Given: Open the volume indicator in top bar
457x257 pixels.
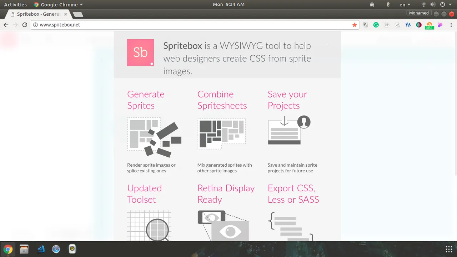Looking at the screenshot, I should point(433,5).
